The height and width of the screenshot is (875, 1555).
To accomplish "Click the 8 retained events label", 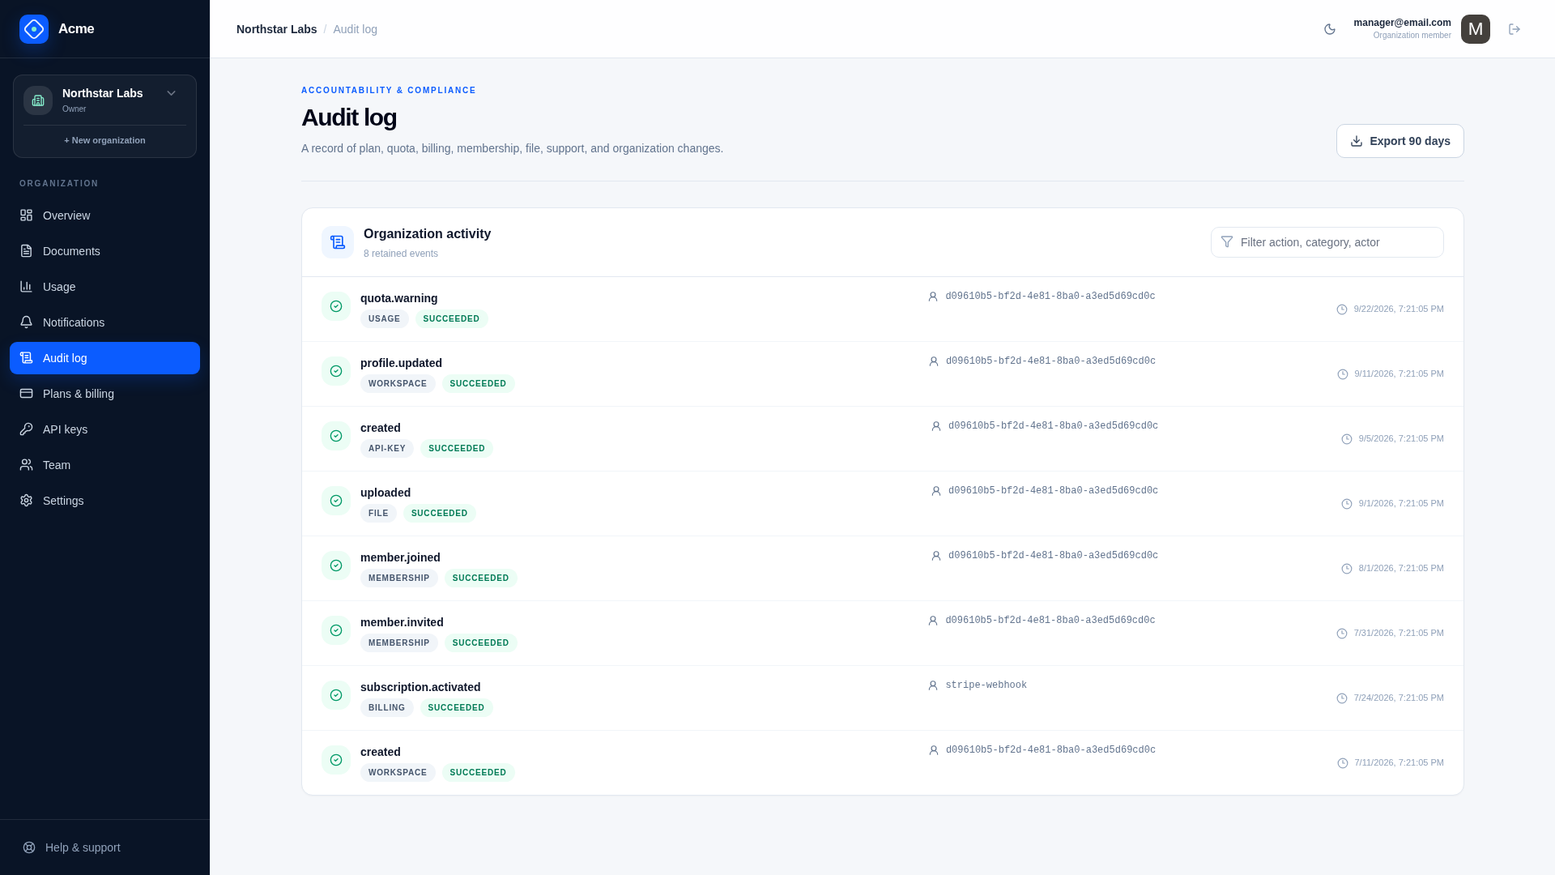I will point(401,254).
